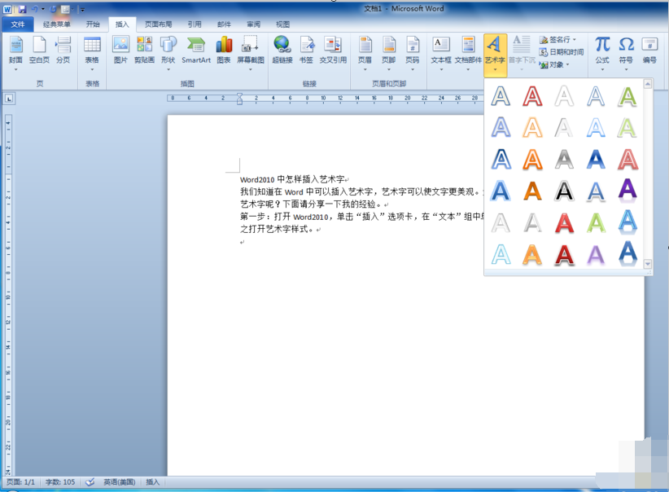
Task: Open the screenshot (屏幕截图) tool
Action: point(251,53)
